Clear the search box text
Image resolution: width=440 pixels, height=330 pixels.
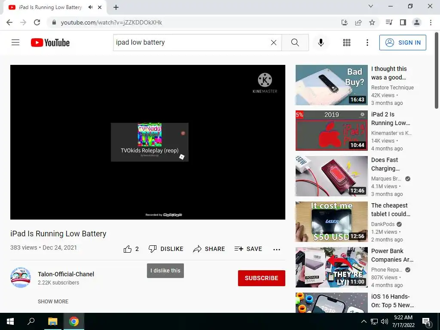274,43
